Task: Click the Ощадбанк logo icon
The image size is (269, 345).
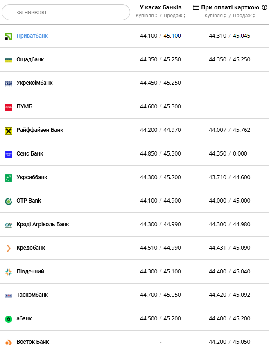Action: pos(9,60)
